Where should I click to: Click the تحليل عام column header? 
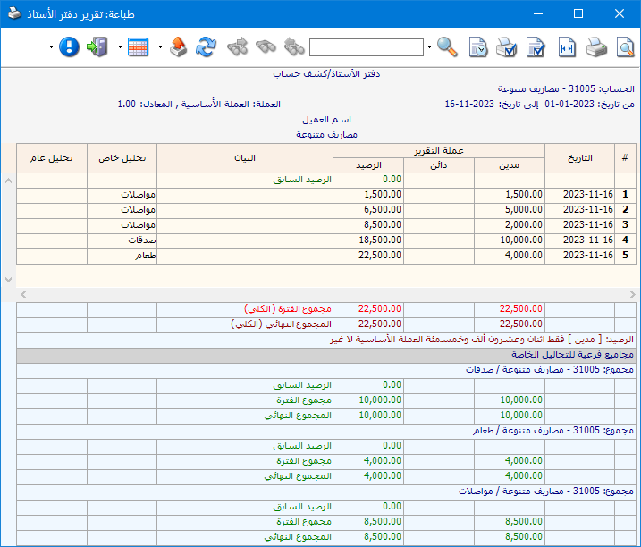click(x=52, y=158)
